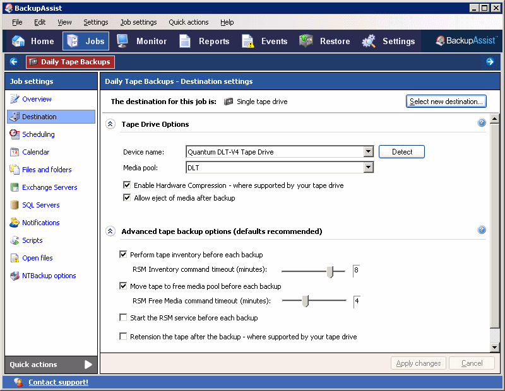Click the Notifications icon
The image size is (505, 391).
pyautogui.click(x=15, y=223)
